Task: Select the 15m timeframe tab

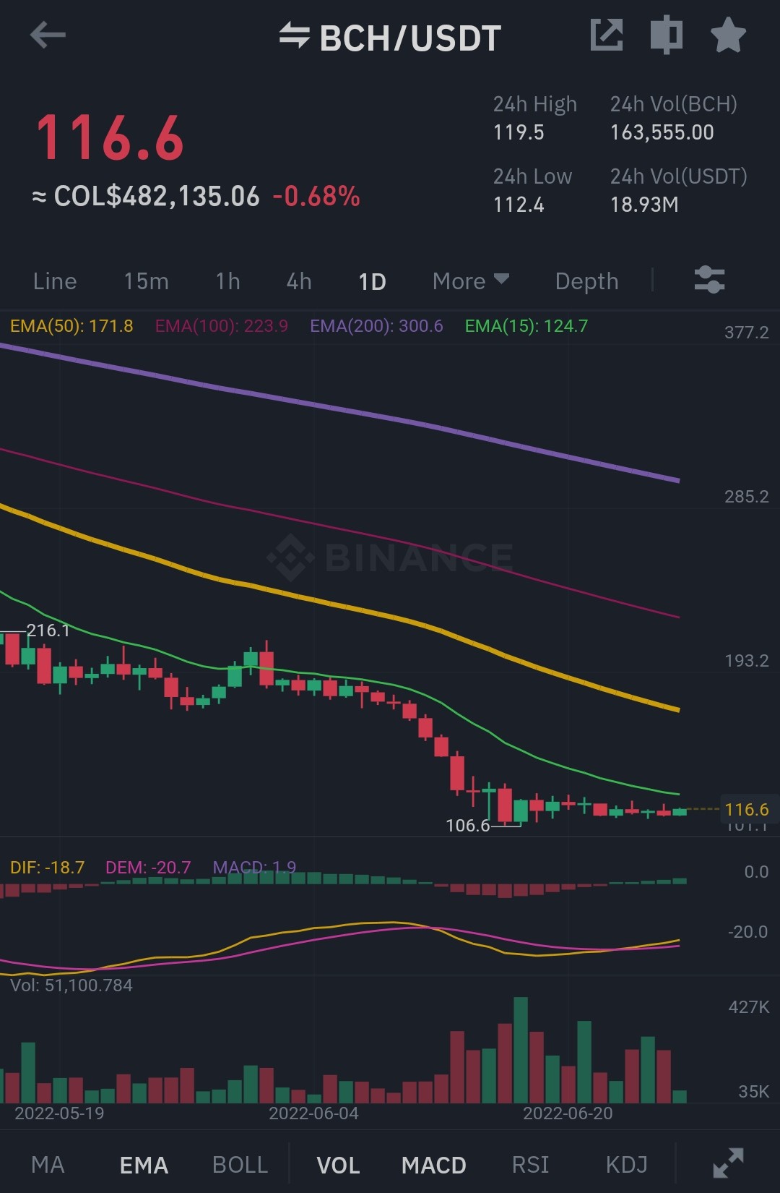Action: click(x=146, y=281)
